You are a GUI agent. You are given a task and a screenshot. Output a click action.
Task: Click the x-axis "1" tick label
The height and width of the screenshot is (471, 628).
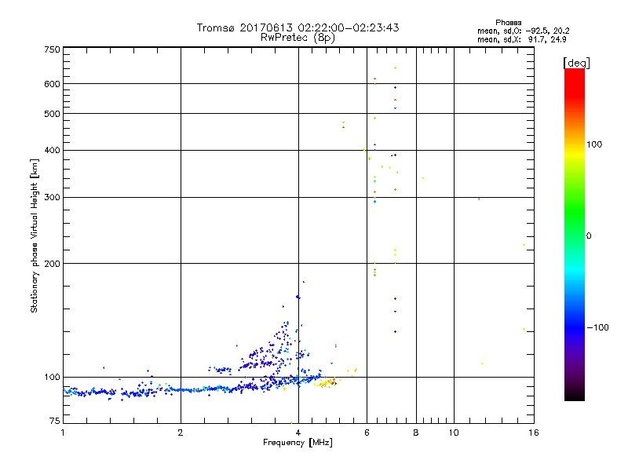pyautogui.click(x=63, y=433)
